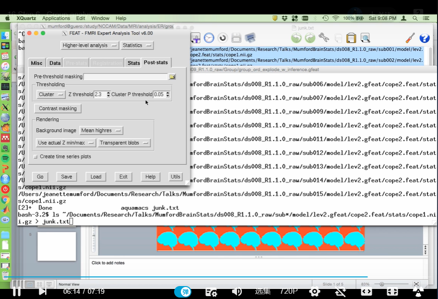Select slide 5 thumbnail in PowerPoint
This screenshot has height=299, width=438.
(x=57, y=247)
